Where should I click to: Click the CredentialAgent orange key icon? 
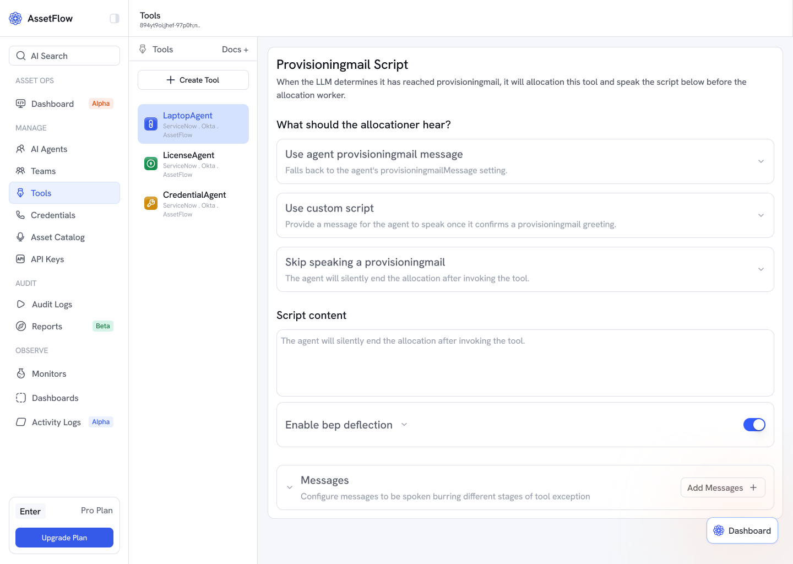151,203
